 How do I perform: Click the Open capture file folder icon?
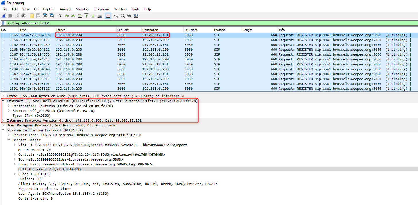(x=32, y=16)
